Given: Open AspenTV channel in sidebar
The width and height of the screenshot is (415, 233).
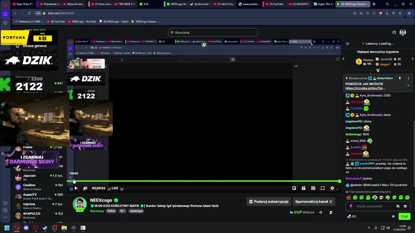Looking at the screenshot, I should [39, 196].
